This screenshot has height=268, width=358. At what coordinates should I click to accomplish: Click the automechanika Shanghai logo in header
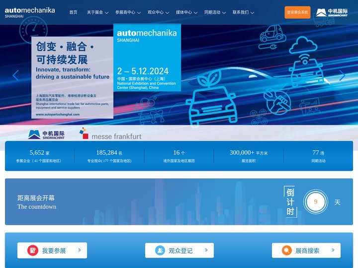pos(30,12)
